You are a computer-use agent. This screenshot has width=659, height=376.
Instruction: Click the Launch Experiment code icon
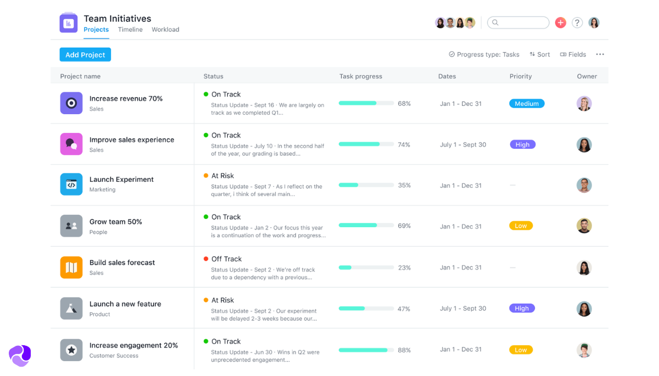coord(71,184)
